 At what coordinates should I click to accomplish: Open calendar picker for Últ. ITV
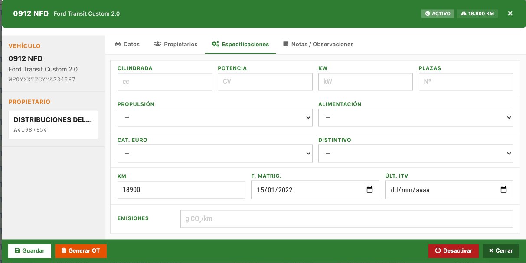(504, 189)
